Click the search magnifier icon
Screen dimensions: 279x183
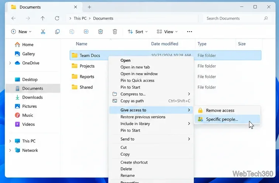point(266,18)
